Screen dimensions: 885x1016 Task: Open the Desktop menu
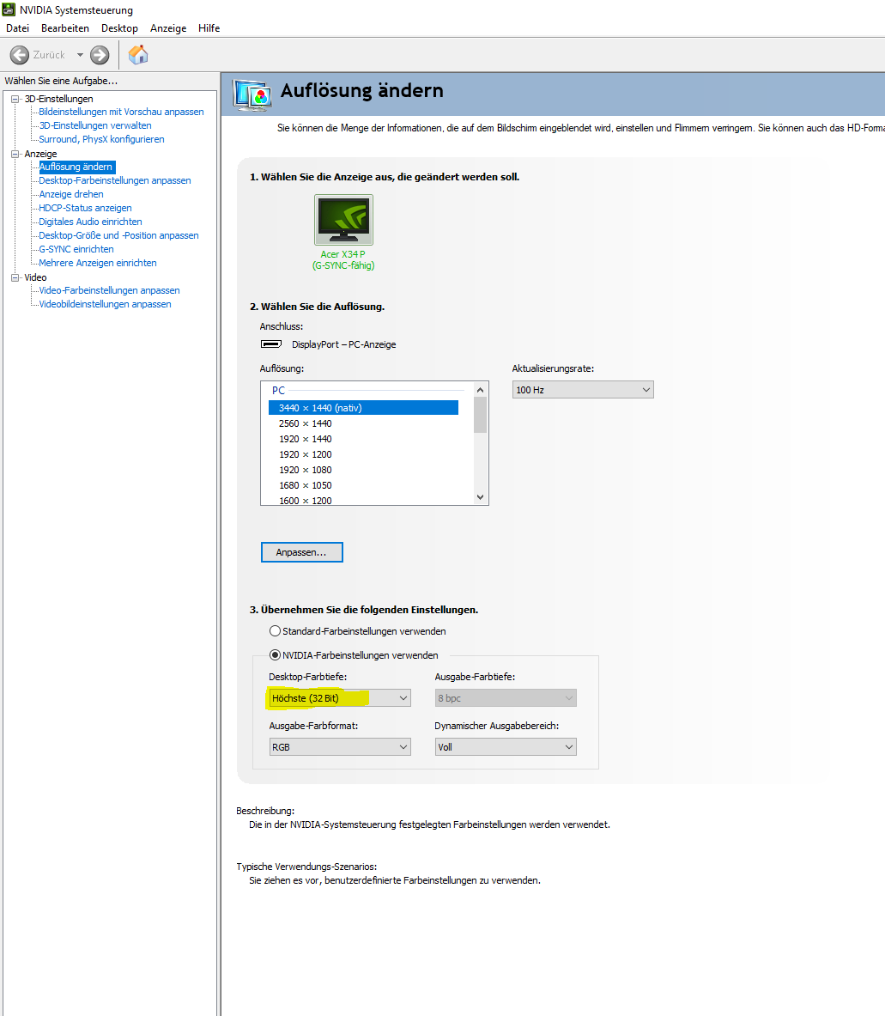pyautogui.click(x=119, y=27)
